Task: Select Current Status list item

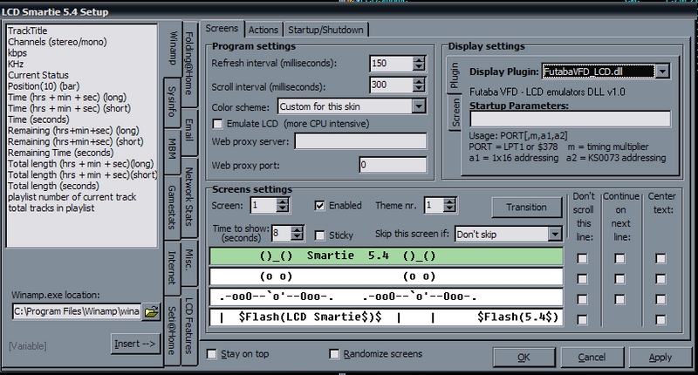Action: tap(38, 75)
